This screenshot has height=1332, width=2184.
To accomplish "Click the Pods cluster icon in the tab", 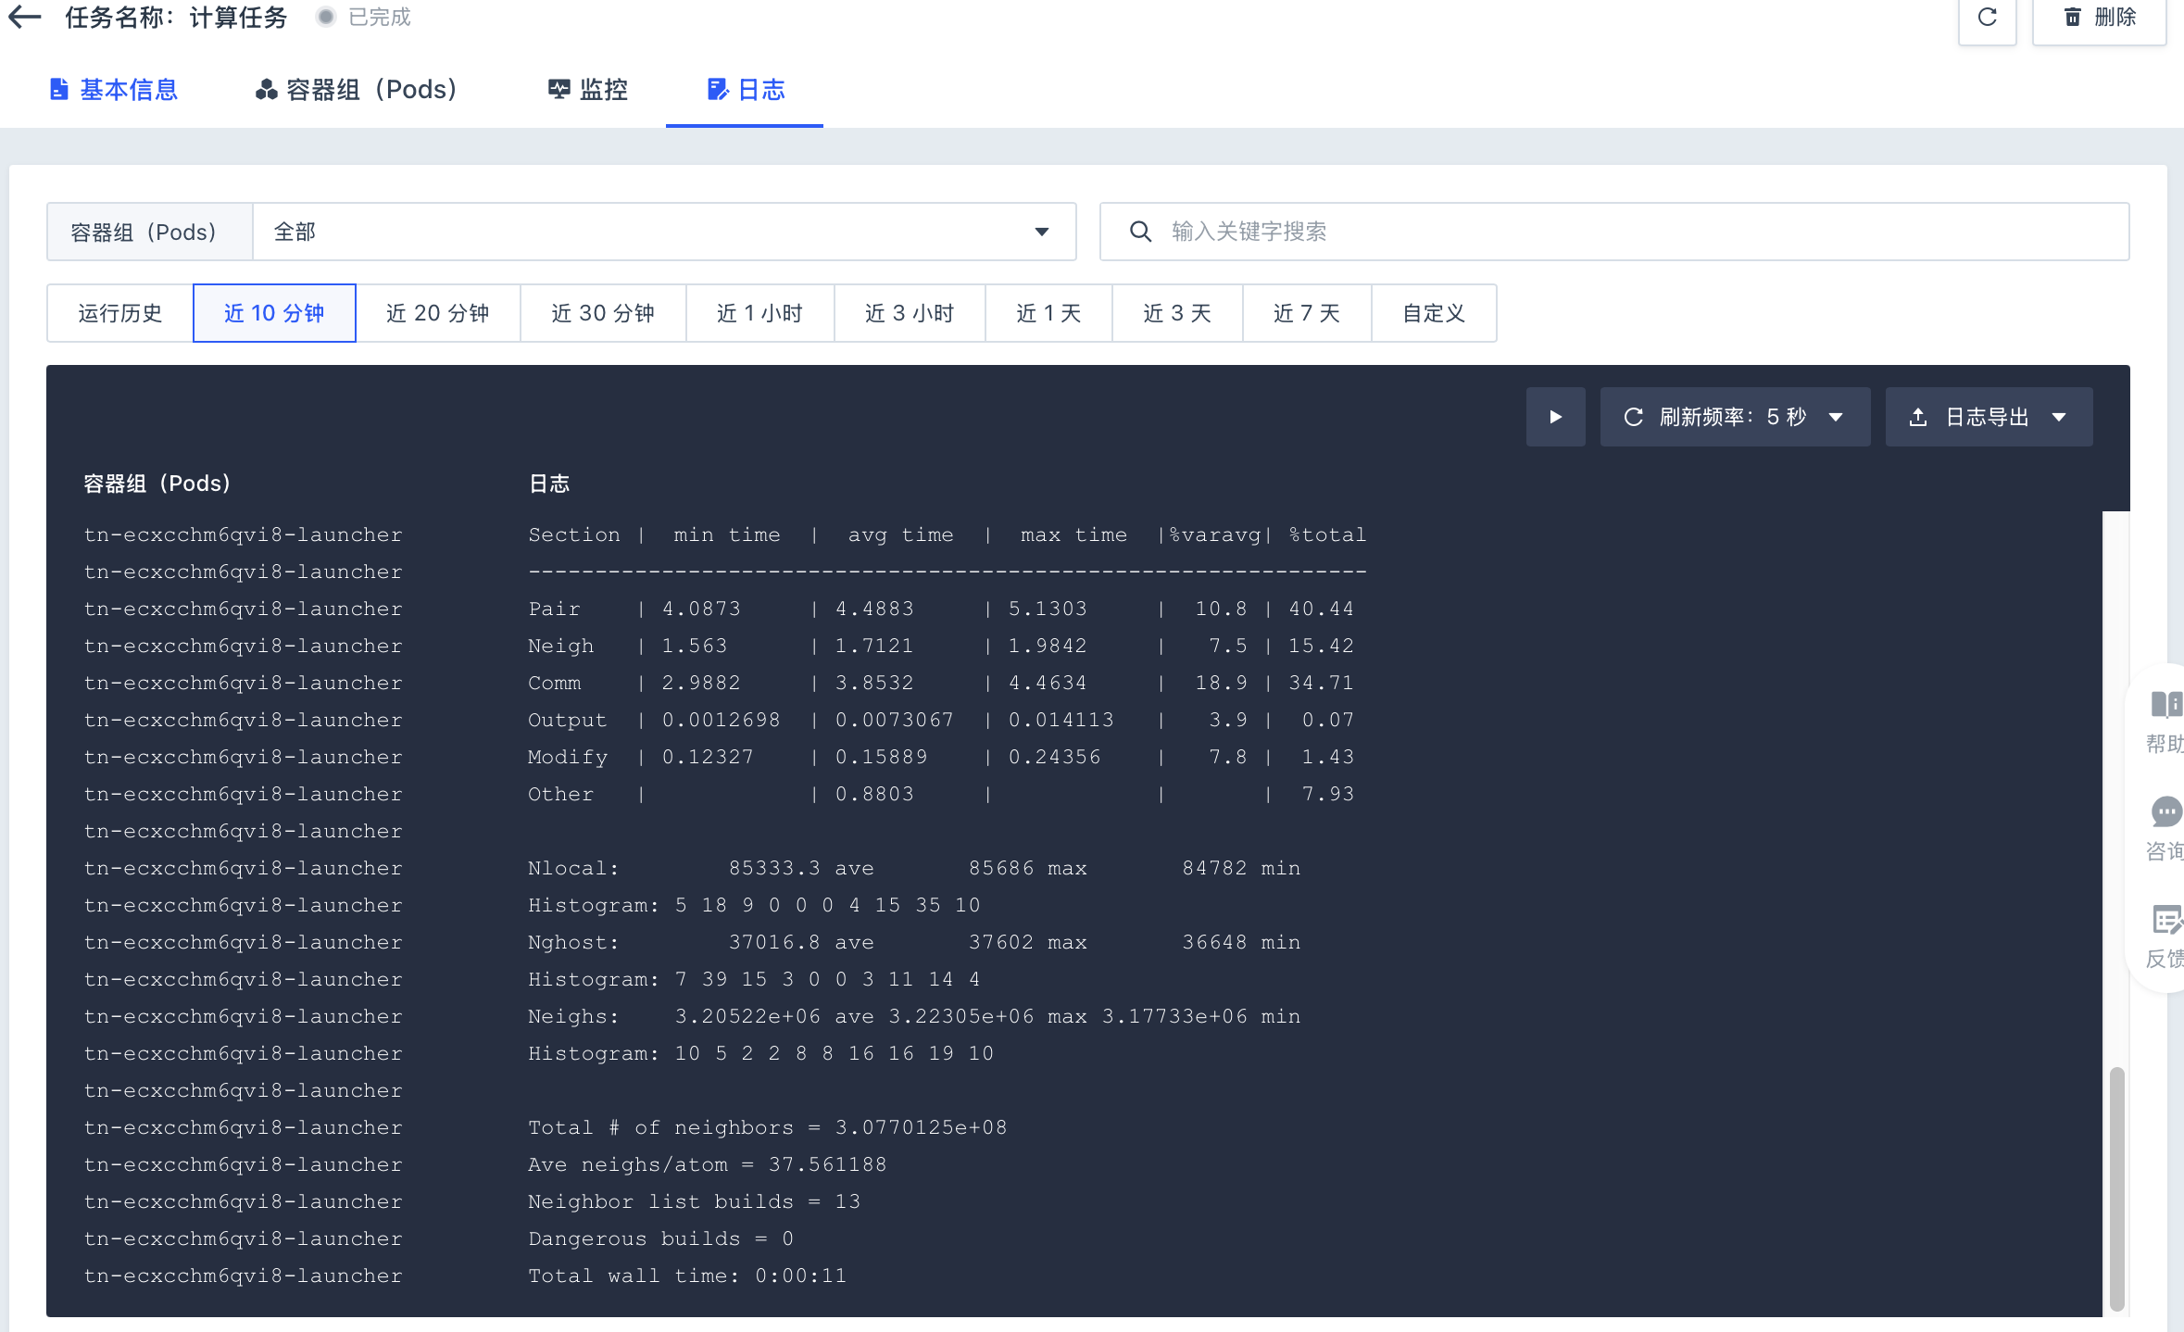I will [x=266, y=90].
